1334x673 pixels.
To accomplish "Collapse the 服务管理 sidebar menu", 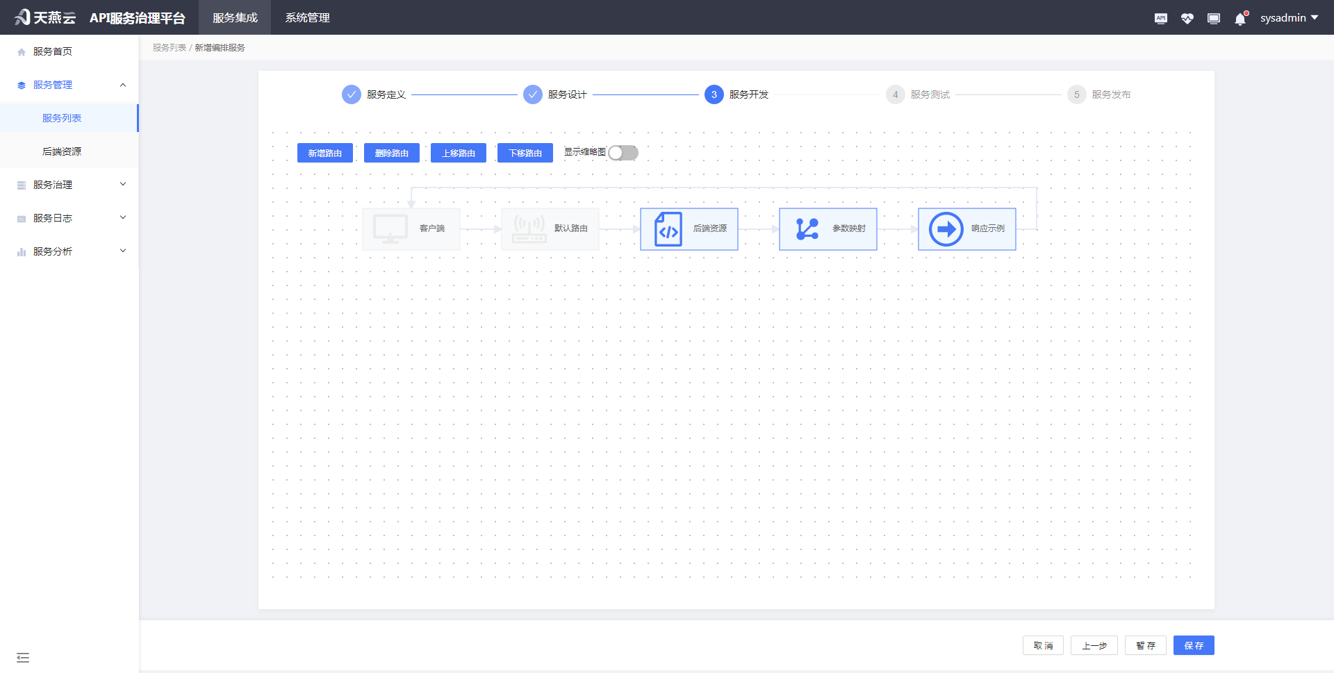I will click(69, 84).
